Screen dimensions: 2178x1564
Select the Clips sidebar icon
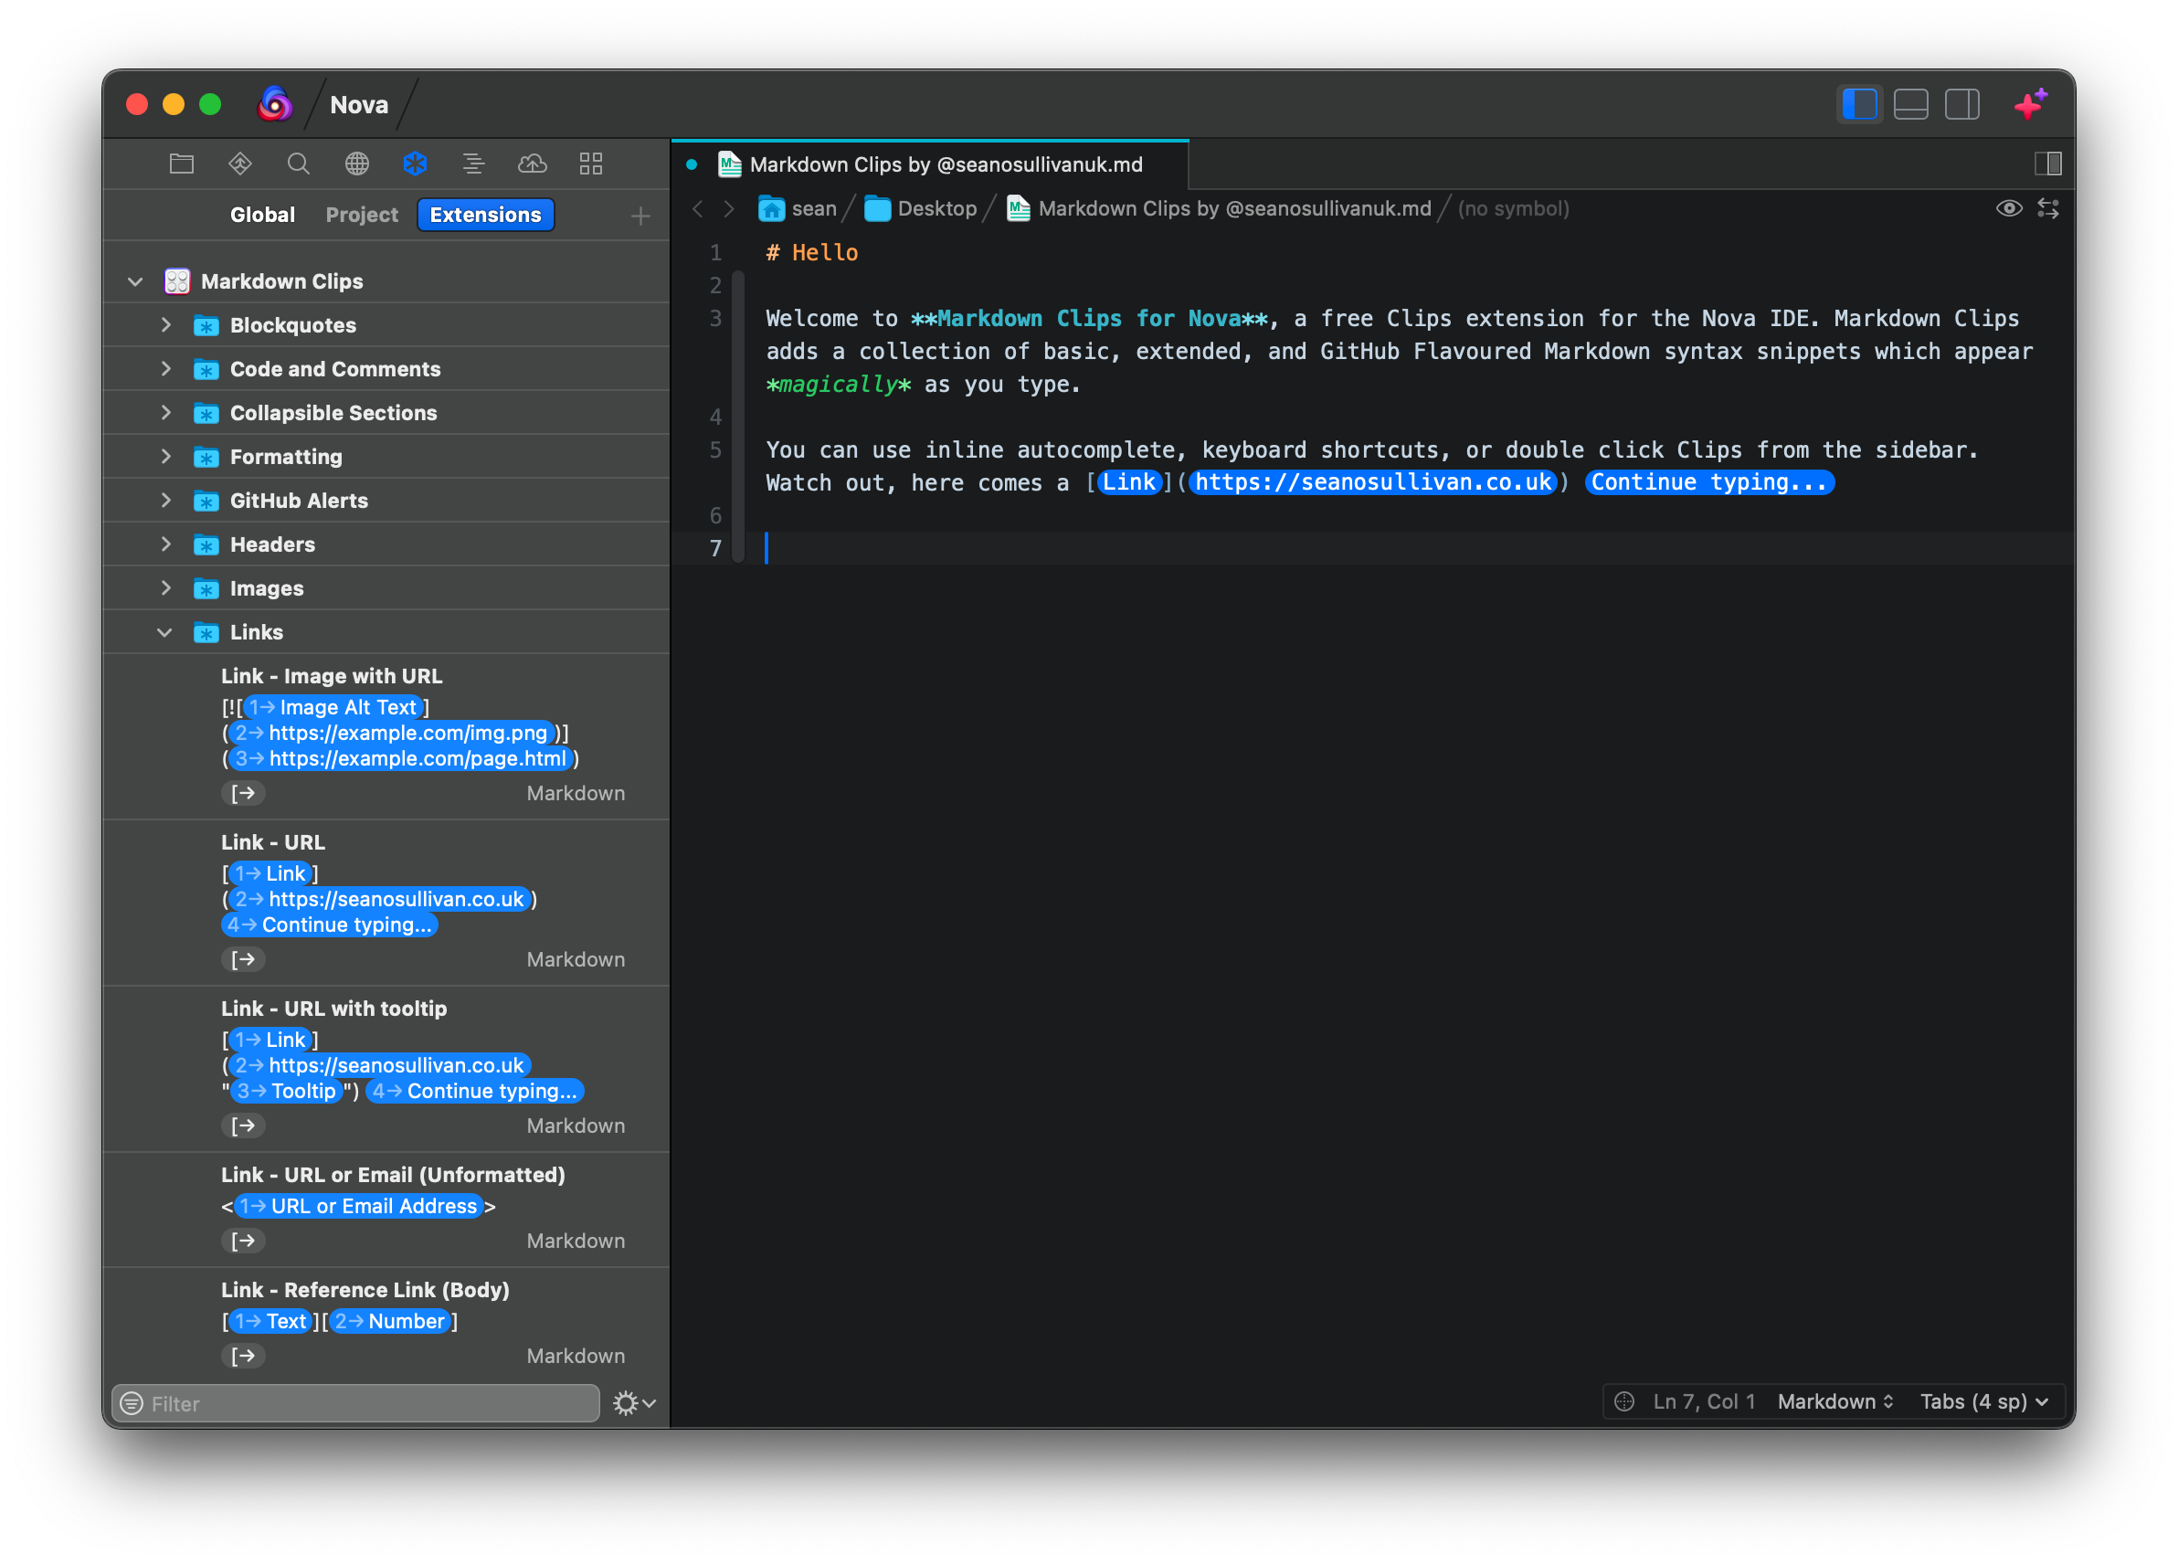[x=416, y=164]
